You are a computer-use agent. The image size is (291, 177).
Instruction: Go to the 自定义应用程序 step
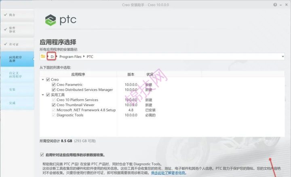click(17, 75)
